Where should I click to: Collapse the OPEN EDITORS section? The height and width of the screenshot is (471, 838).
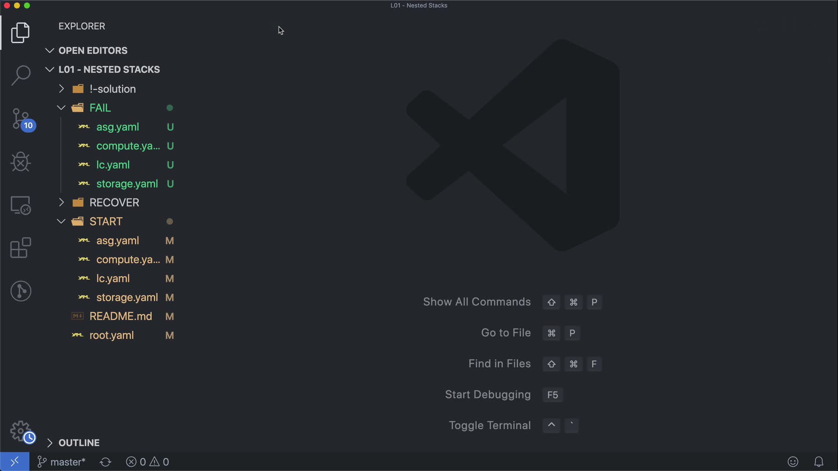93,51
